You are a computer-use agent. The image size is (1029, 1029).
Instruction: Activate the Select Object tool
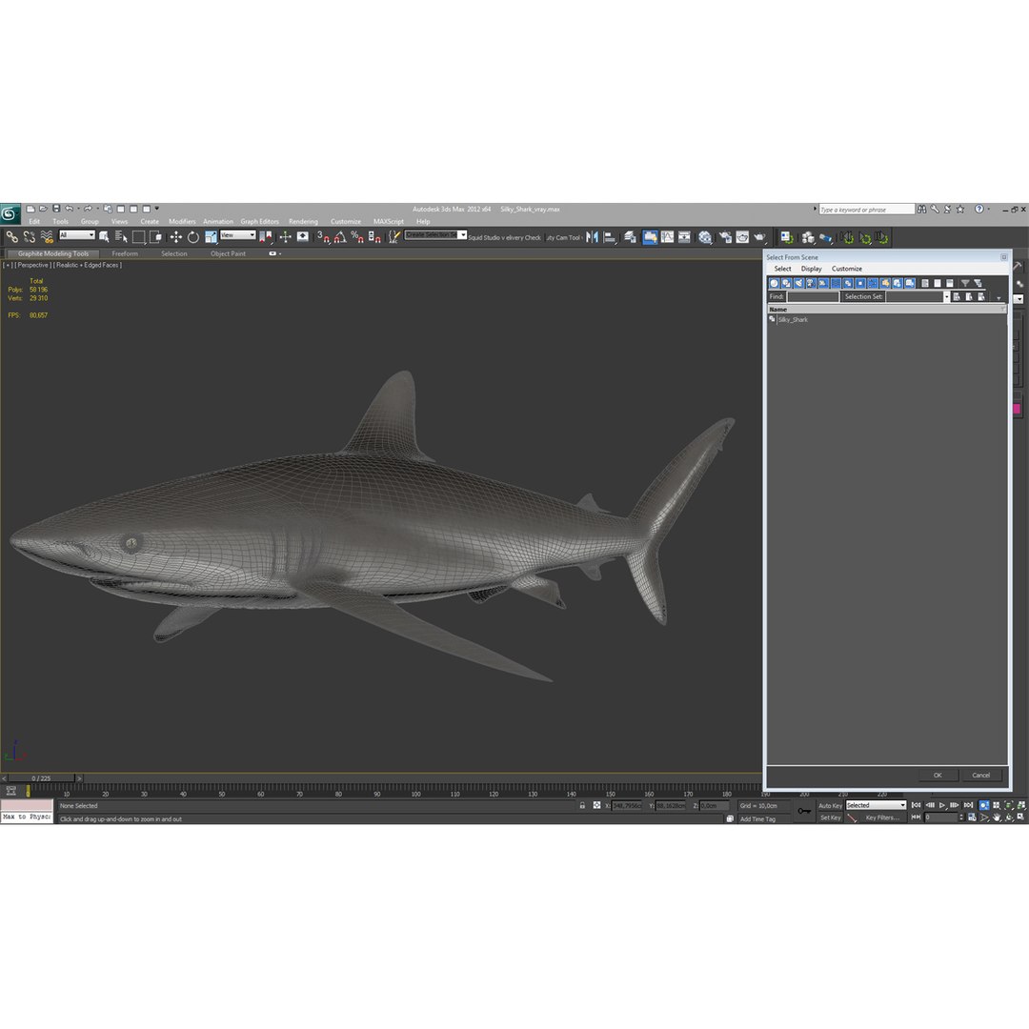104,237
